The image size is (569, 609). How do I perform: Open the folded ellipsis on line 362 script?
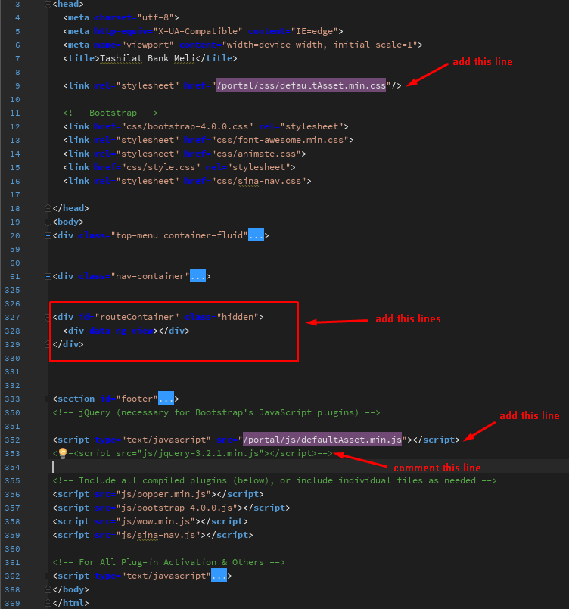[x=219, y=576]
